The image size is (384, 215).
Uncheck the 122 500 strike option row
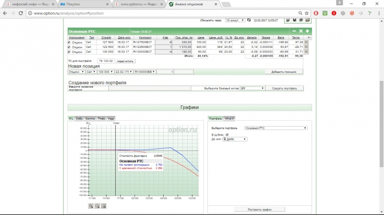69,47
